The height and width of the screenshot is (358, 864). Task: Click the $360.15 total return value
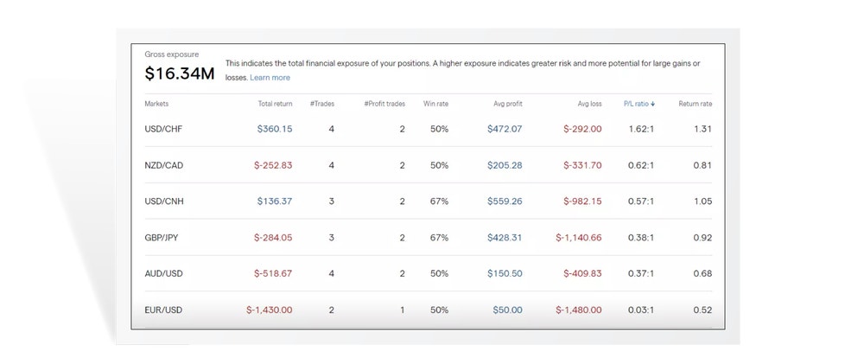275,129
